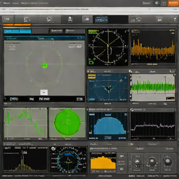Screen dimensions: 179x179
Task: Click the white button at the green waveform header's right
Action: coord(172,71)
